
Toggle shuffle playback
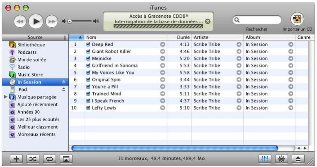point(33,159)
